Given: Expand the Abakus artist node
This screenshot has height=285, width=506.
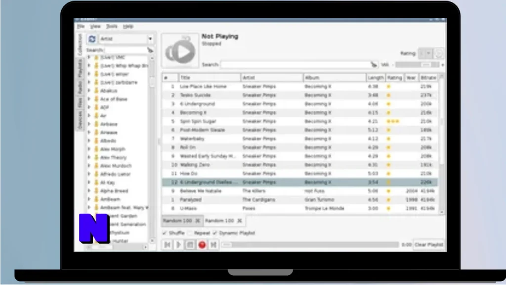Looking at the screenshot, I should (89, 91).
